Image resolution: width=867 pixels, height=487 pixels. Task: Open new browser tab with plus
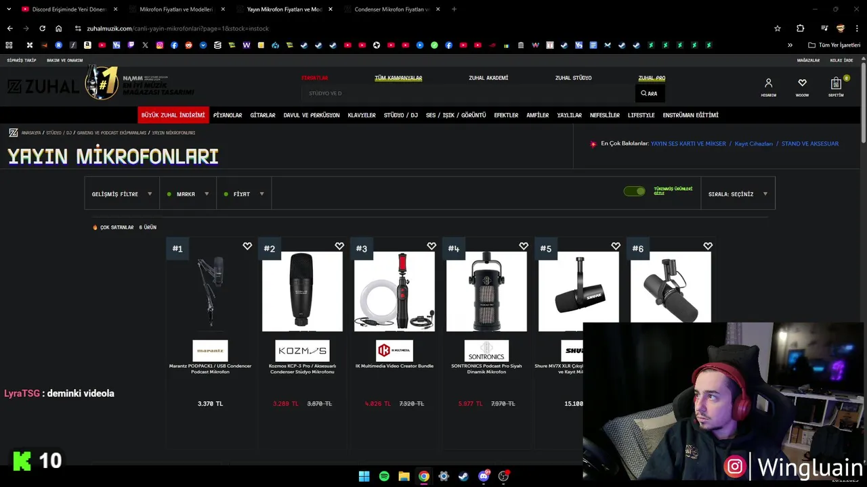454,9
